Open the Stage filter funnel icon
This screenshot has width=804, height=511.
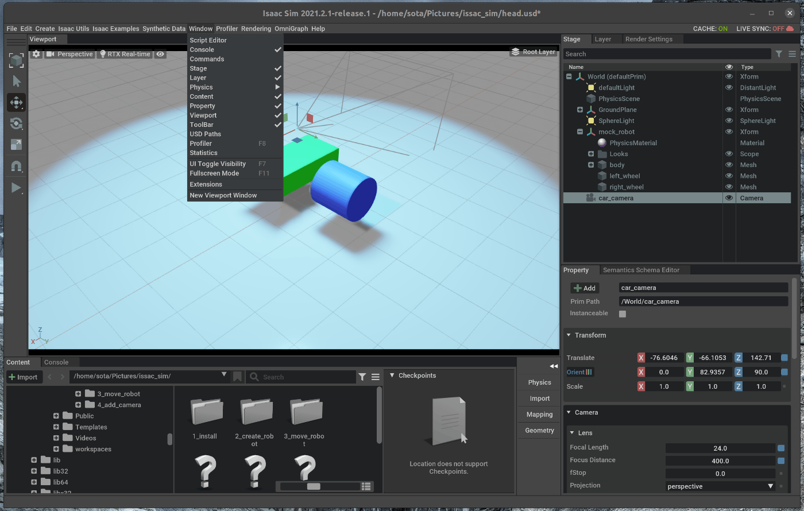pos(779,54)
